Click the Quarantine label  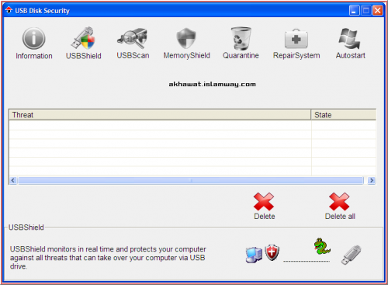pos(241,55)
